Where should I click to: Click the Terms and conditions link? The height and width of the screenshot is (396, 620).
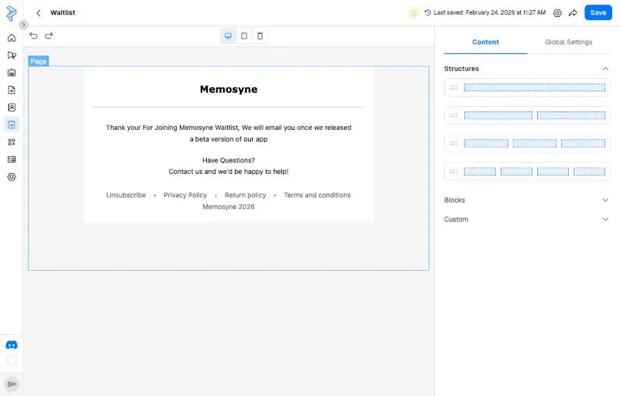point(317,195)
